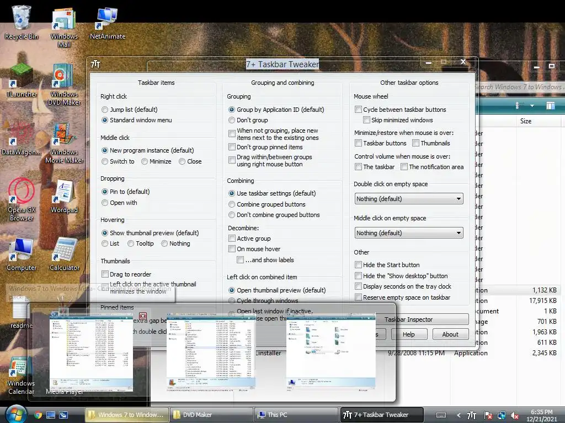Open TLauncher desktop shortcut
565x423 pixels.
coord(22,80)
